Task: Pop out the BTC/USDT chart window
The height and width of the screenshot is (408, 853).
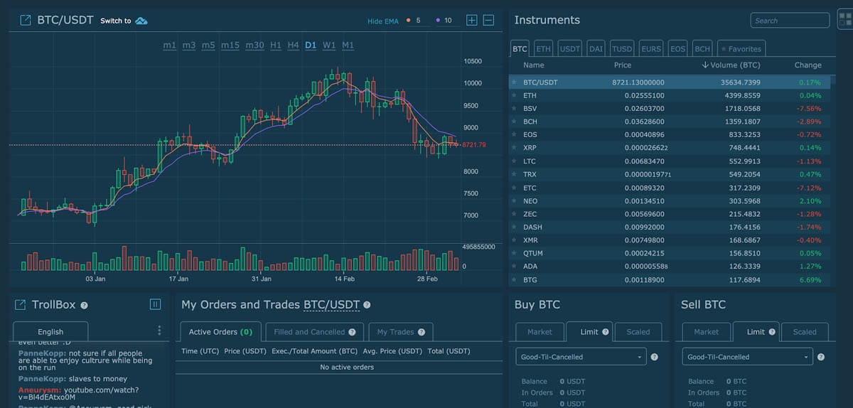Action: [25, 21]
